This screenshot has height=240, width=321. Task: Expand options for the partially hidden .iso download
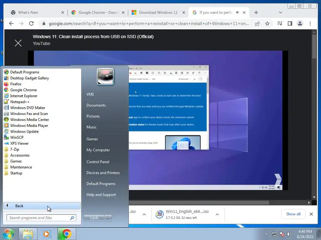pos(144,214)
